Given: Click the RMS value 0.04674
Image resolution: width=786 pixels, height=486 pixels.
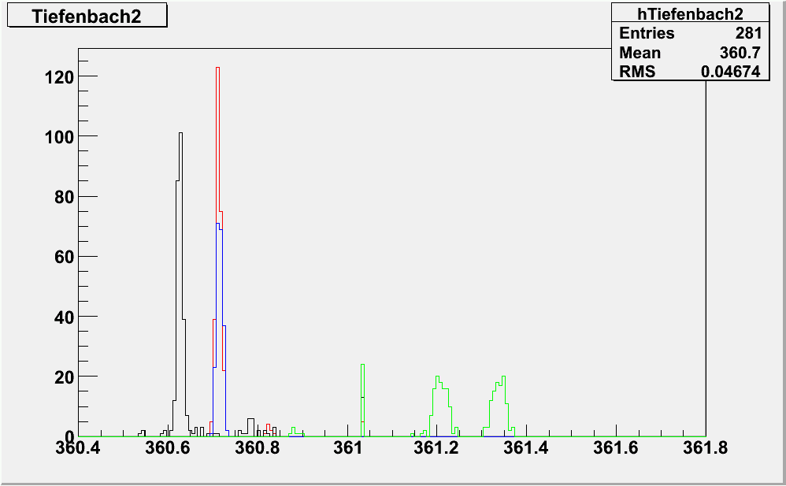Looking at the screenshot, I should pyautogui.click(x=731, y=72).
